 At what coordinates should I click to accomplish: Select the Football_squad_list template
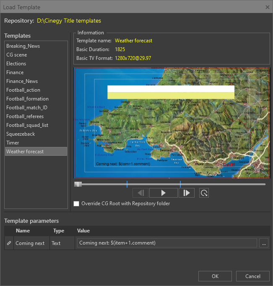pos(27,125)
